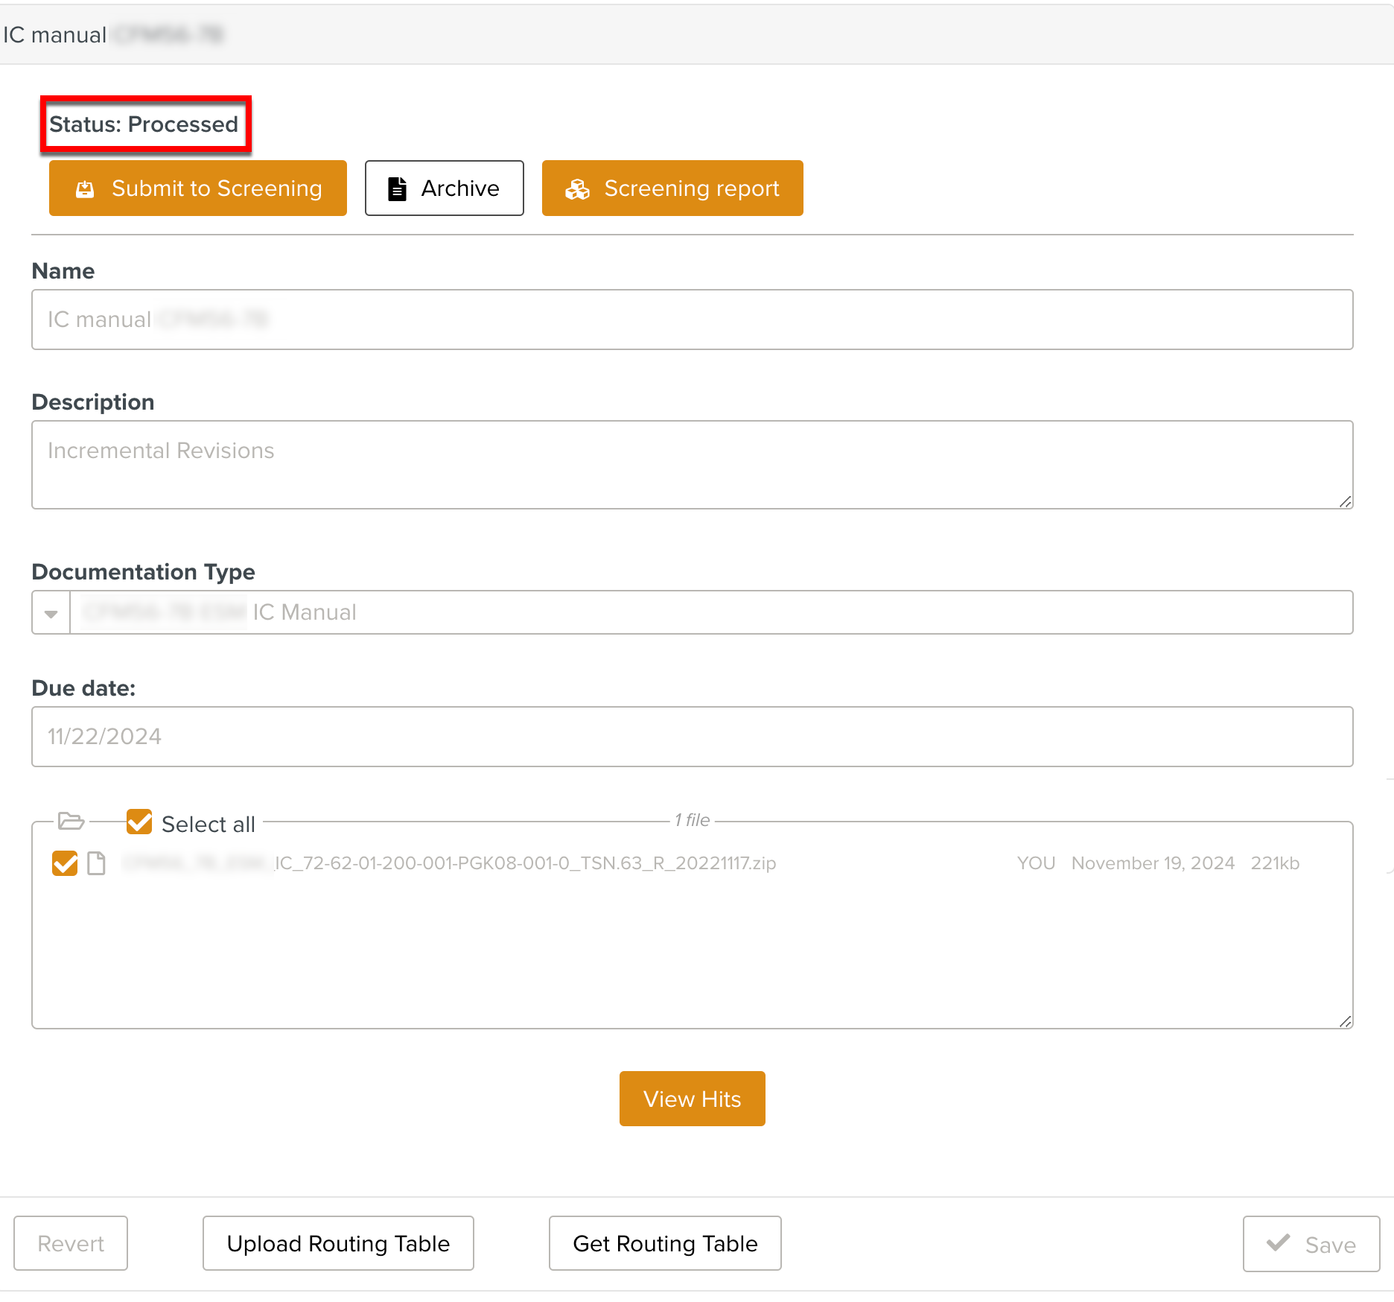
Task: Expand the Documentation Type dropdown arrow
Action: click(51, 613)
